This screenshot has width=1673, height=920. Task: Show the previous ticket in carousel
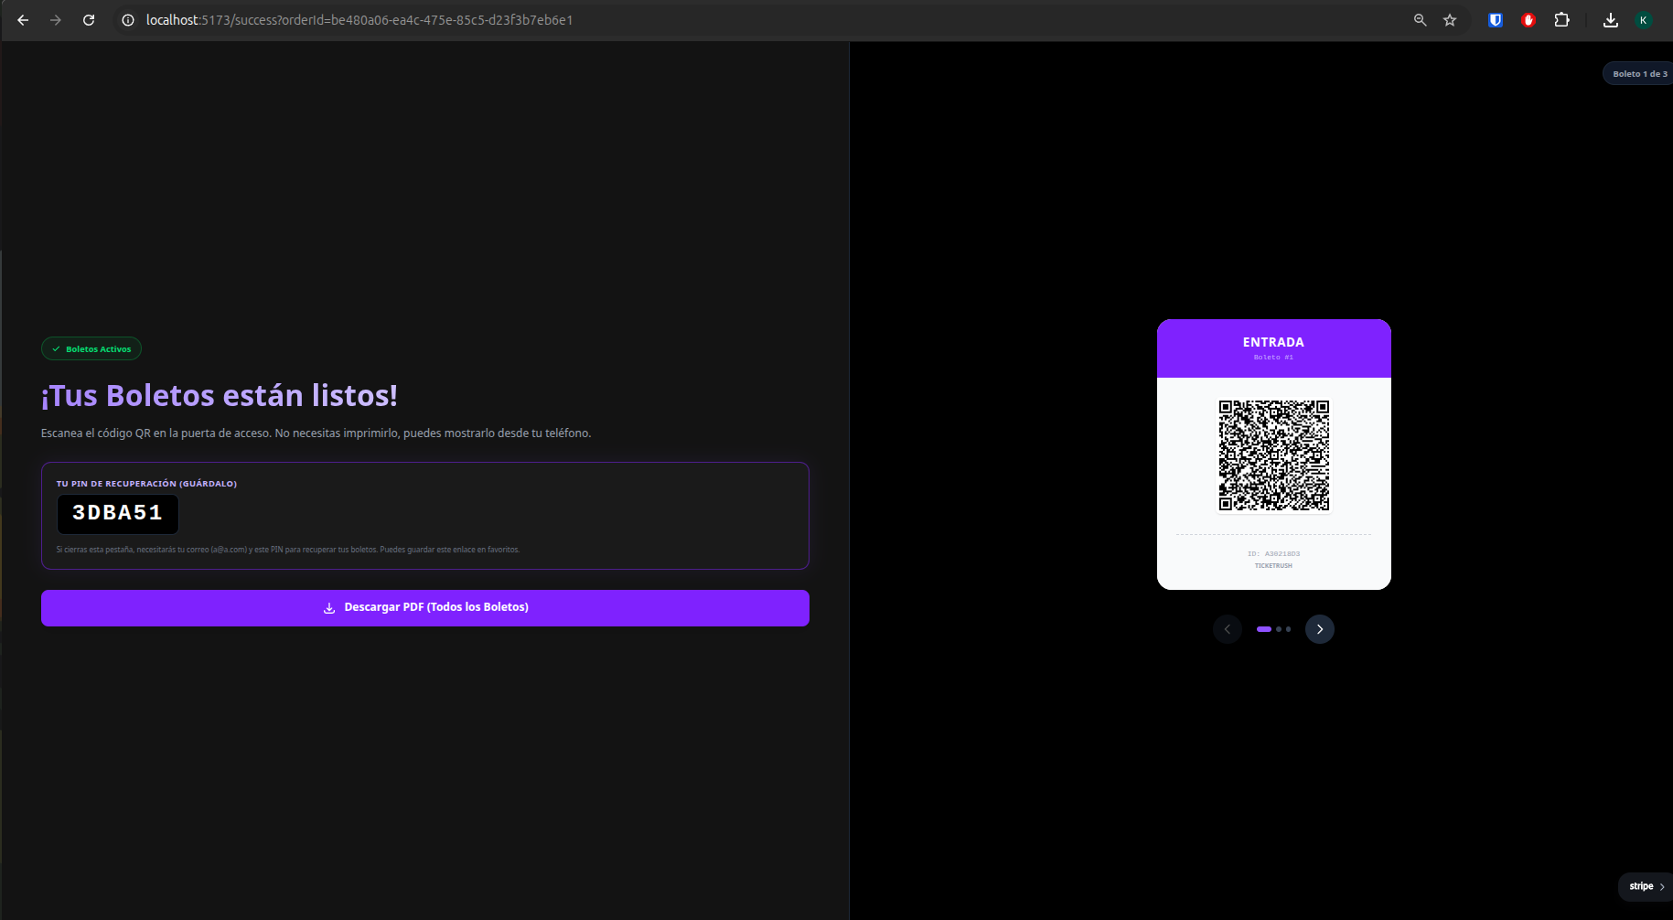pyautogui.click(x=1228, y=629)
